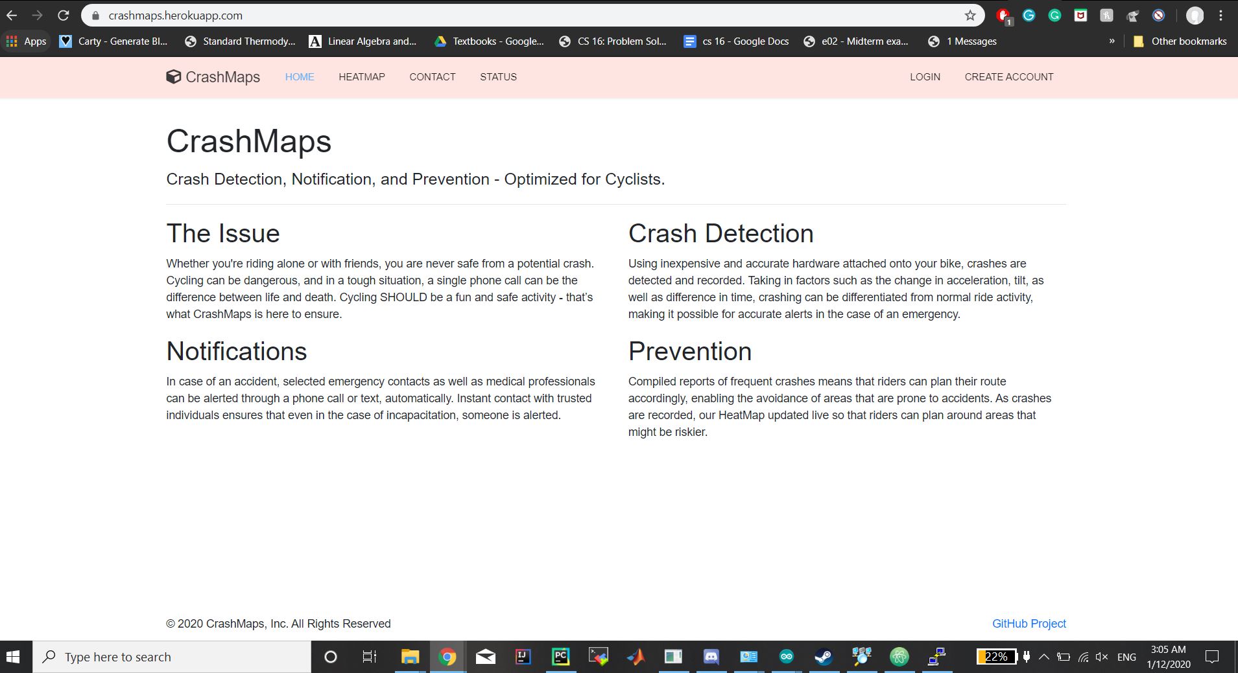Open the Chrome profile avatar
The image size is (1238, 673).
click(x=1195, y=16)
